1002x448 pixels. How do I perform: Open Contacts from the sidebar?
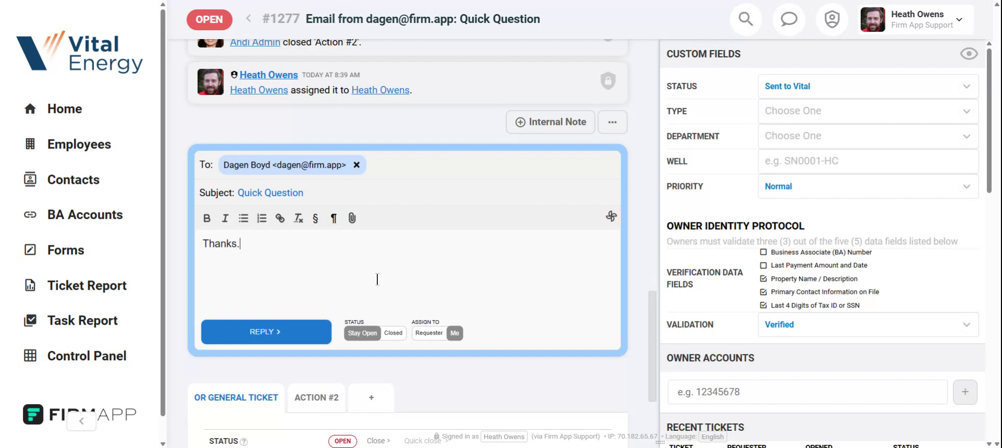click(73, 180)
